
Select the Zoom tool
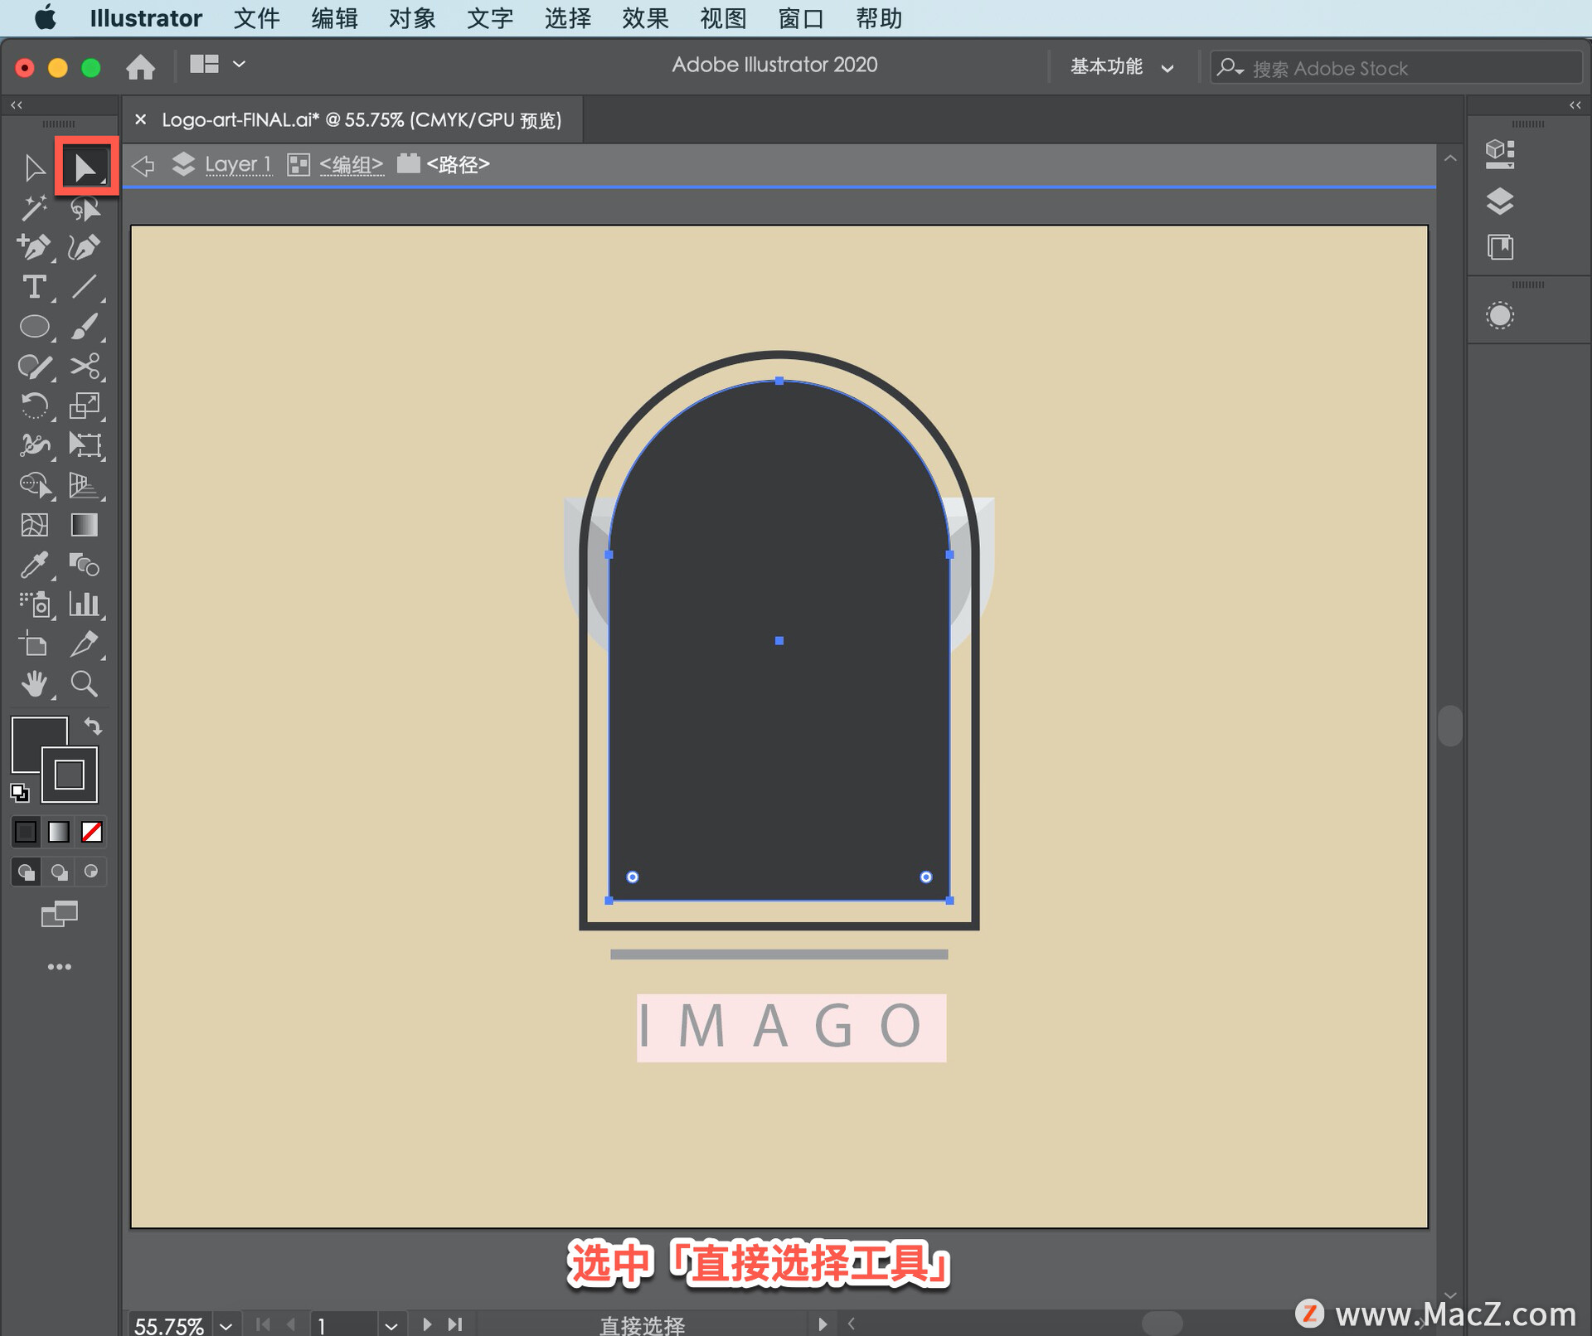(85, 684)
